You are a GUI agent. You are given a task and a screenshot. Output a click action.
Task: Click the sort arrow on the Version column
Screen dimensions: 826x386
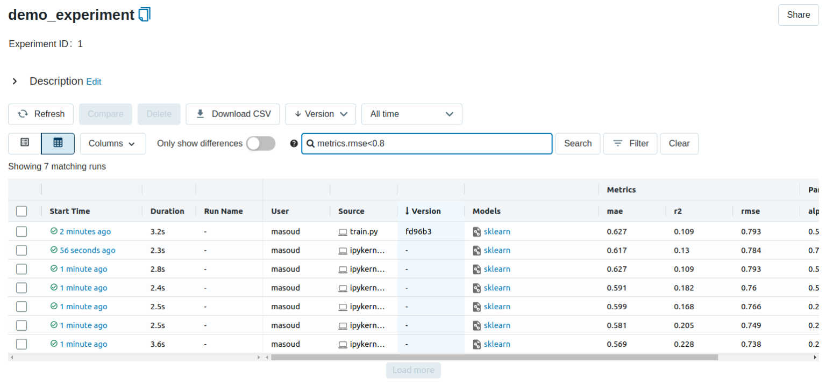tap(406, 211)
